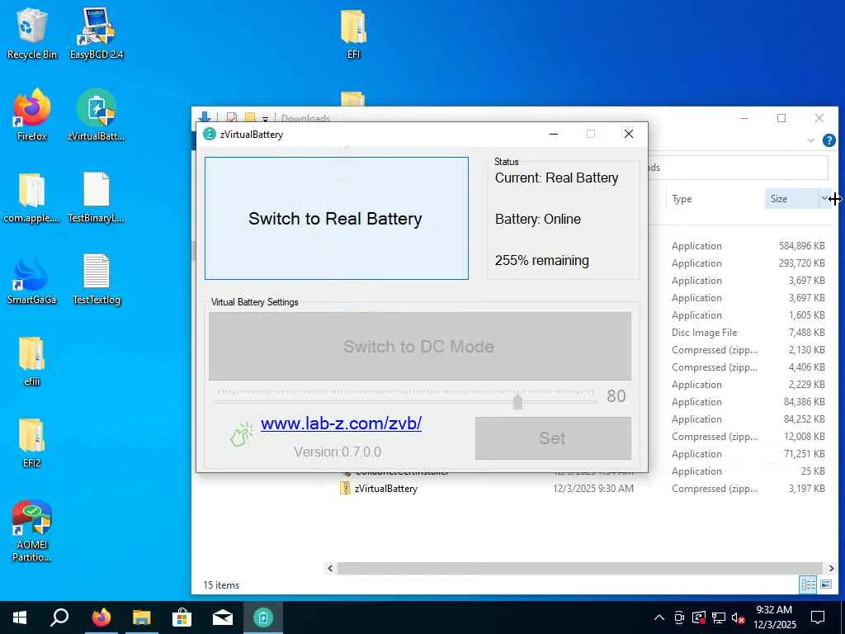Screen dimensions: 845x634
Task: Click the Meet Now camera tray icon
Action: (679, 617)
